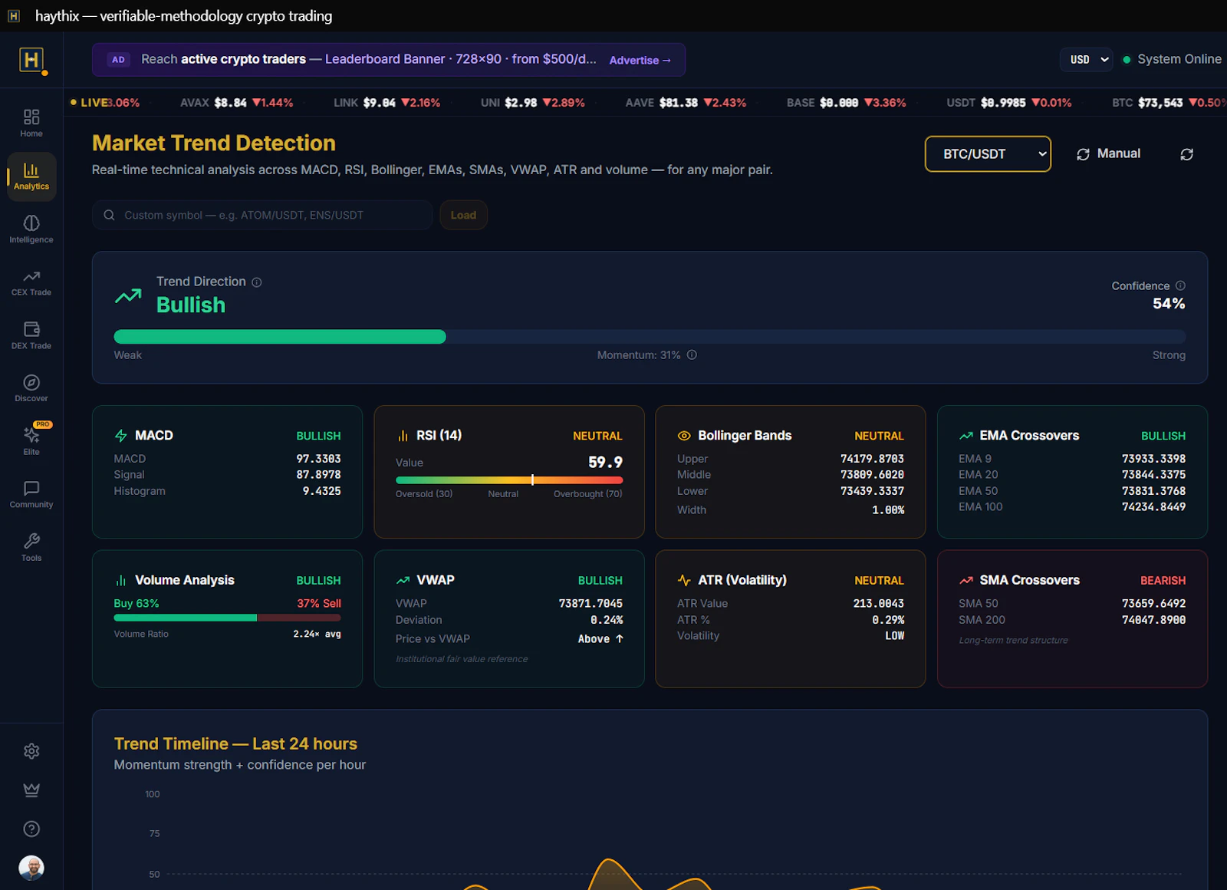Click the Confidence 54% value

point(1169,304)
